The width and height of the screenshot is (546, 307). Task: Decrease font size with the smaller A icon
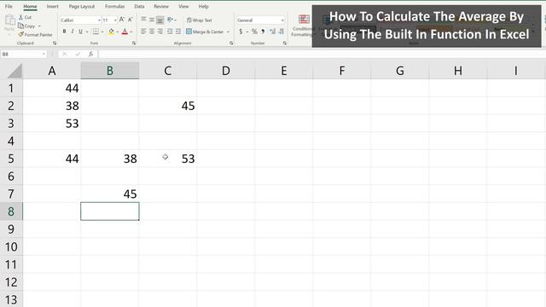click(x=130, y=20)
